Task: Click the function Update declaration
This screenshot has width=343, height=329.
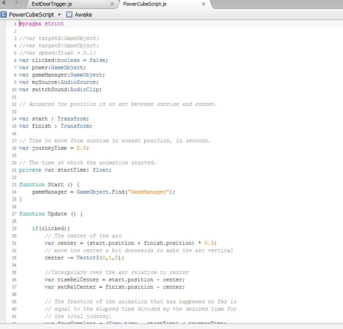Action: 50,214
